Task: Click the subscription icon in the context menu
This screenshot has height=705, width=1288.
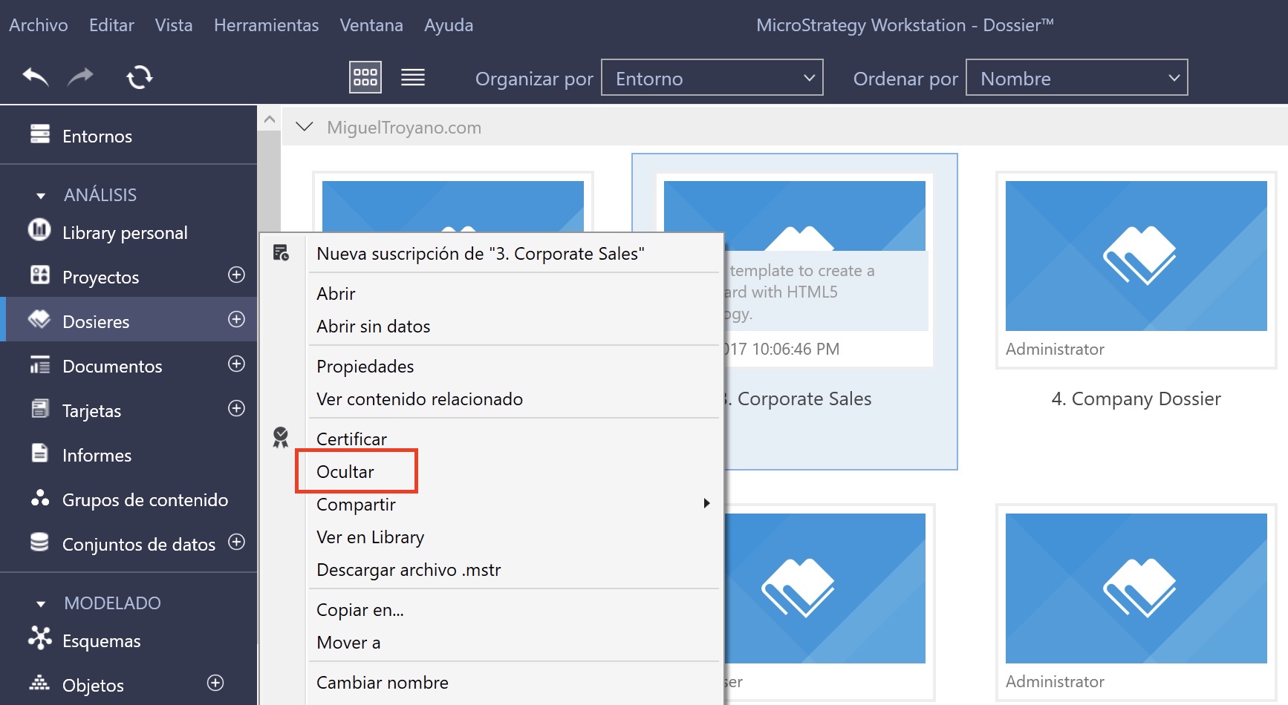Action: pyautogui.click(x=281, y=252)
